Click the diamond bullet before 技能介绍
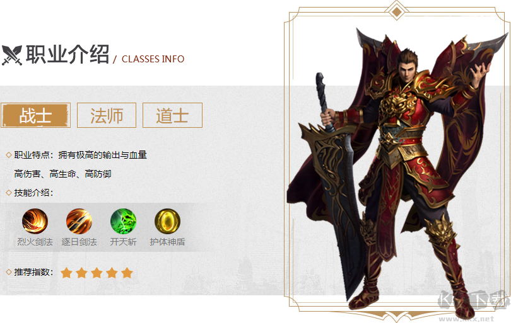This screenshot has width=511, height=323. point(9,193)
